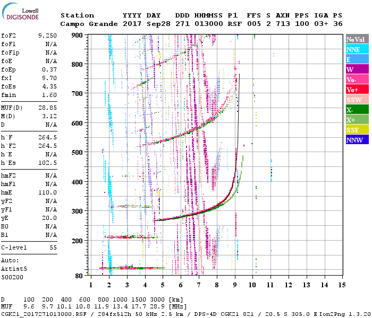
Task: Click the h`Es value 102.5
Action: 47,163
